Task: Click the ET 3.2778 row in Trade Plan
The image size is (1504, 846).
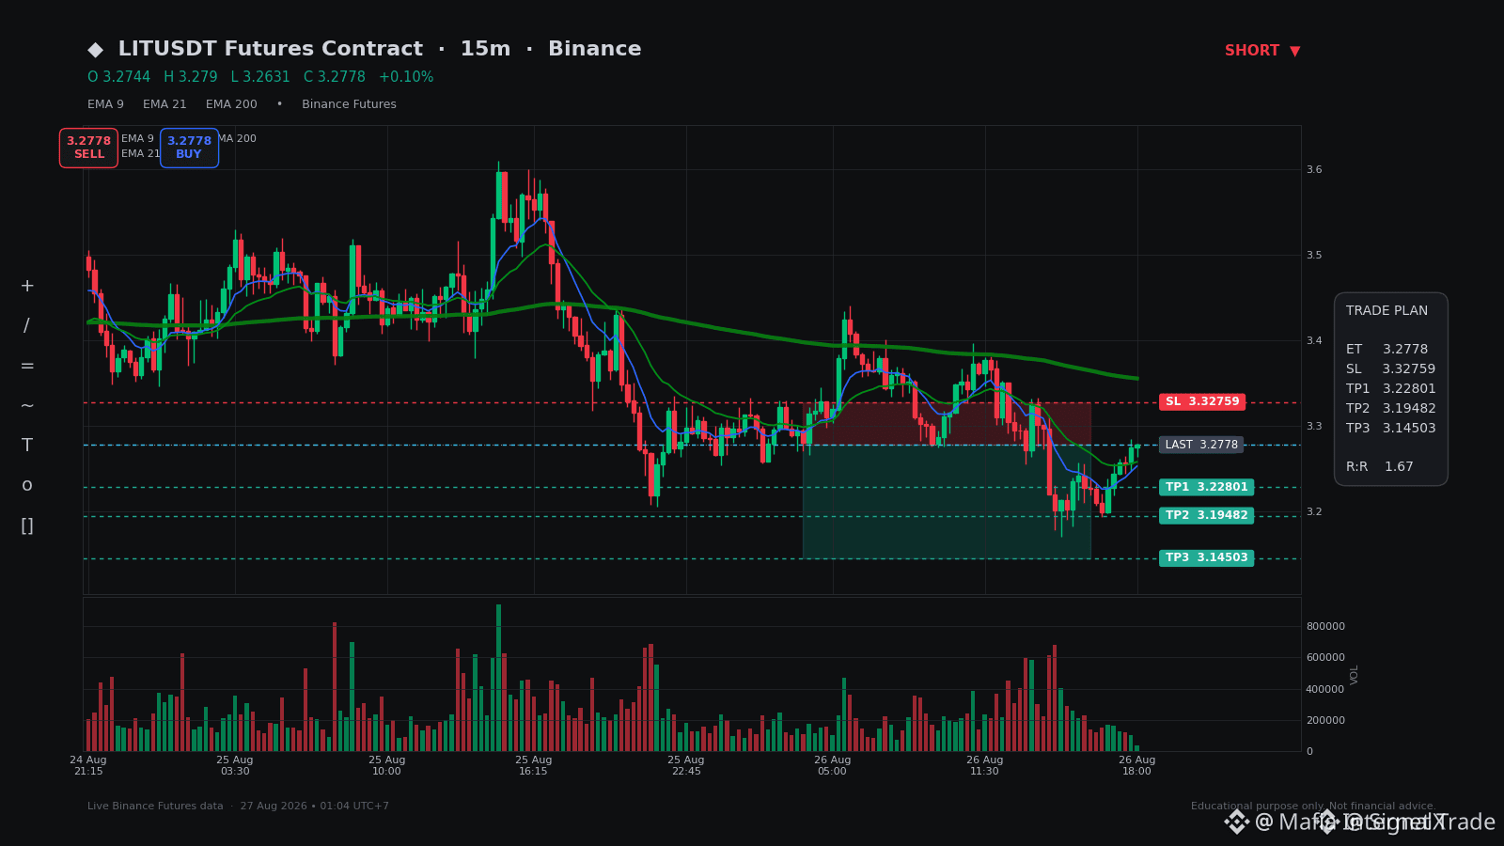Action: [x=1386, y=350]
